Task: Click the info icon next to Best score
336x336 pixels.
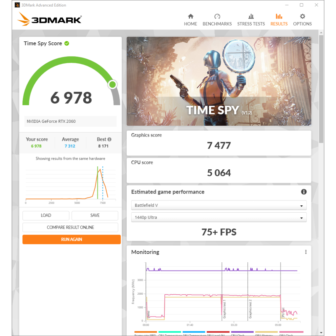Action: tap(109, 139)
